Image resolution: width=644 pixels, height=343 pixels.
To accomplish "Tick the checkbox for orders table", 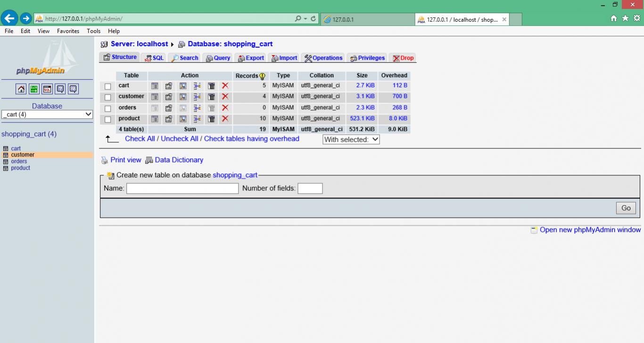I will click(x=107, y=108).
